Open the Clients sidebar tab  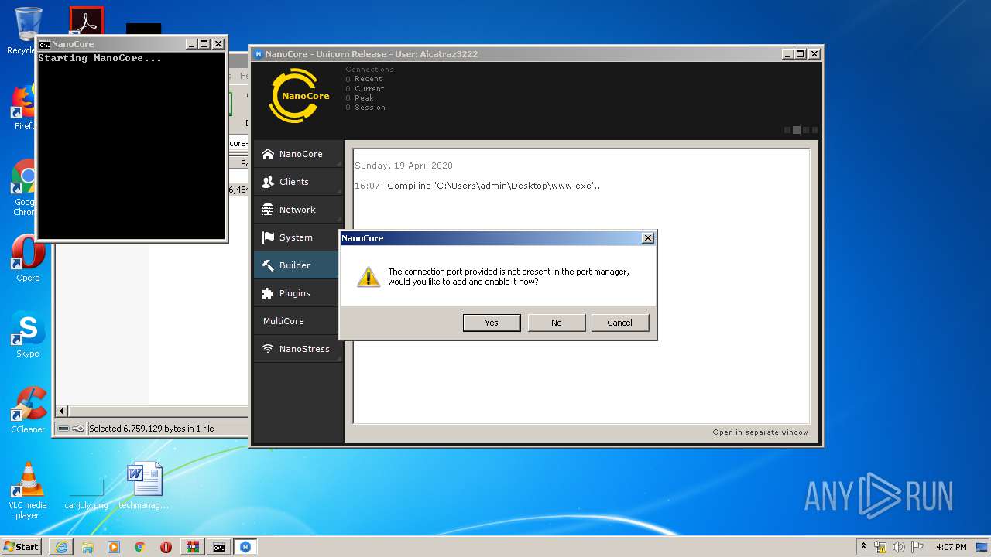[x=299, y=182]
